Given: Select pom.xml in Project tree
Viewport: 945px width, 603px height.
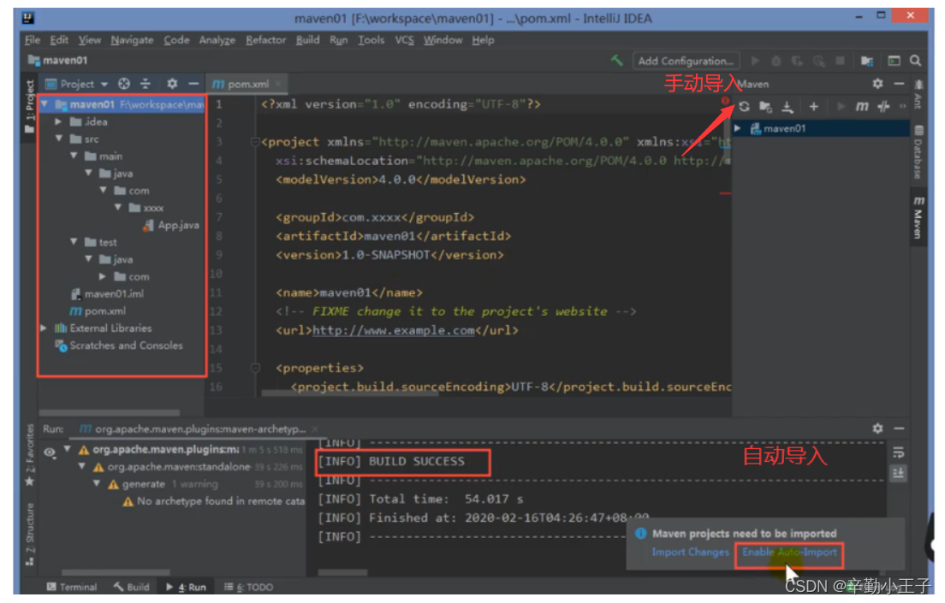Looking at the screenshot, I should tap(98, 311).
